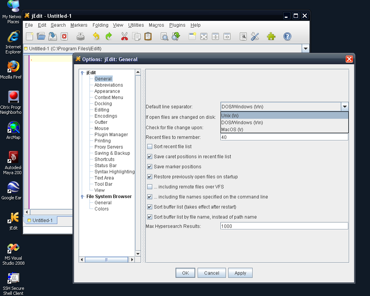Viewport: 370px width, 296px height.
Task: Click the Apply button
Action: (240, 273)
